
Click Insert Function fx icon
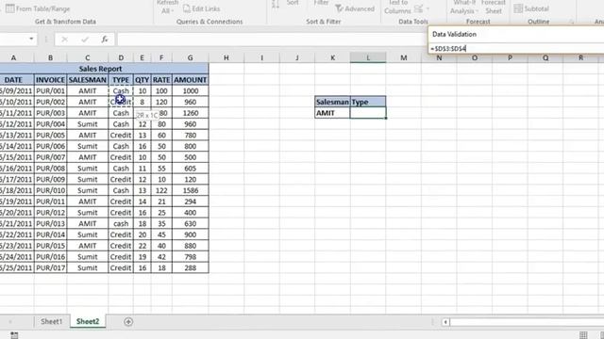point(105,40)
